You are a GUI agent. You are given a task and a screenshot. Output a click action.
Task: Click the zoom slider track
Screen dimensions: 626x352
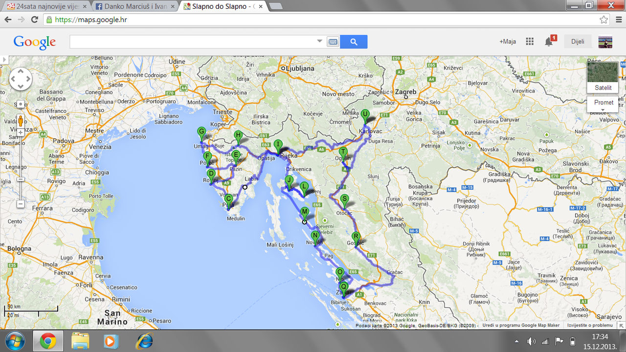pyautogui.click(x=20, y=168)
